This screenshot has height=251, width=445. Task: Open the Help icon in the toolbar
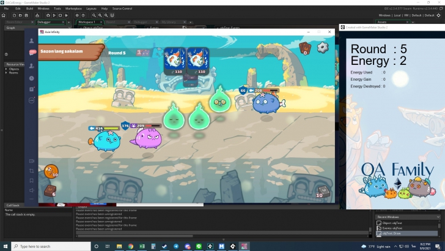pyautogui.click(x=83, y=15)
